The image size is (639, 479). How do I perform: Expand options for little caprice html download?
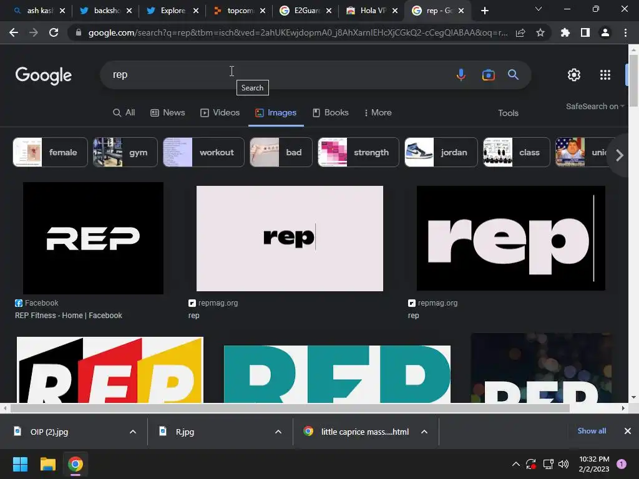[424, 432]
